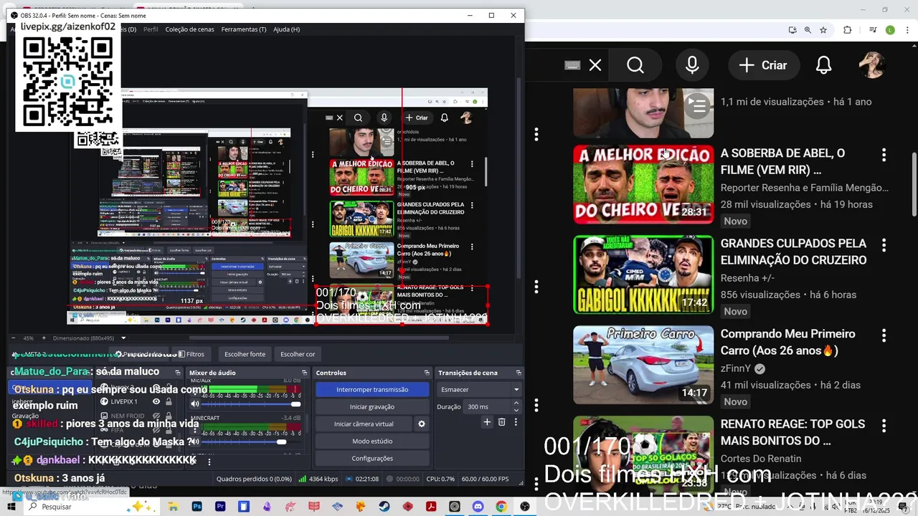Remove scene transition with trash icon
Image resolution: width=918 pixels, height=516 pixels.
click(x=502, y=422)
